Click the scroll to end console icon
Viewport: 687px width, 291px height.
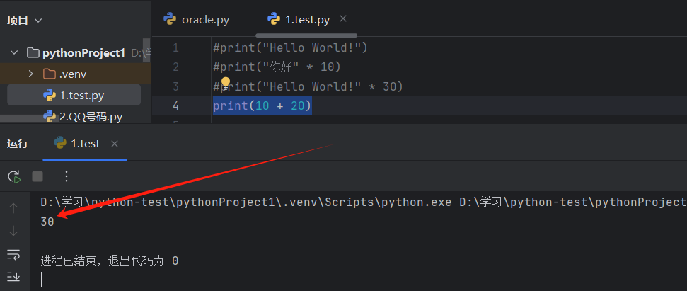coord(13,276)
